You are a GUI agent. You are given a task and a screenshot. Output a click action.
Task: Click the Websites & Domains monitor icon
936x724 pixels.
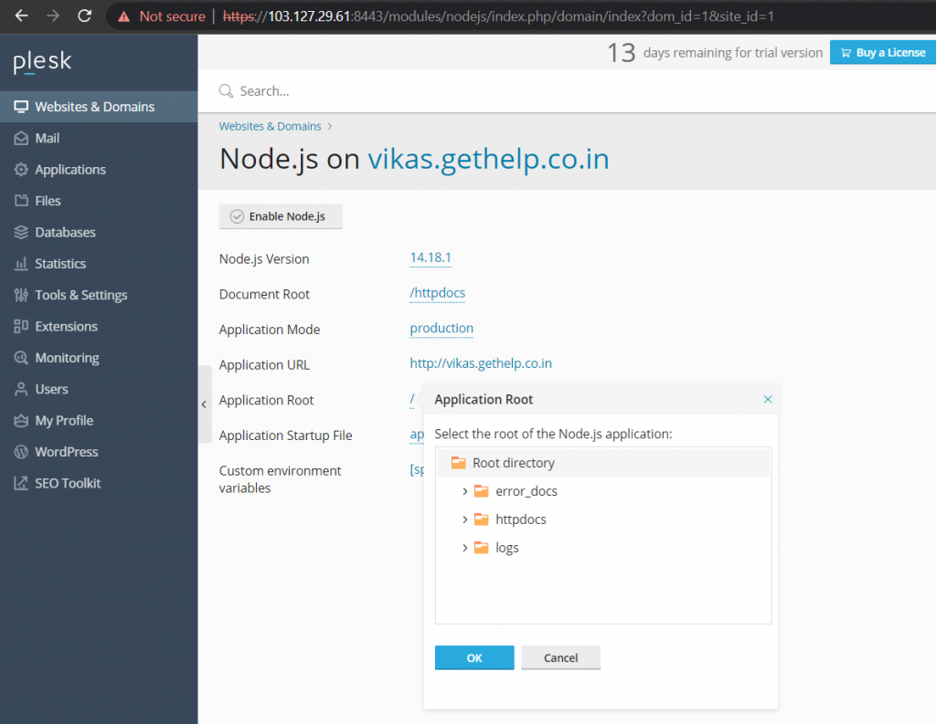click(x=21, y=107)
